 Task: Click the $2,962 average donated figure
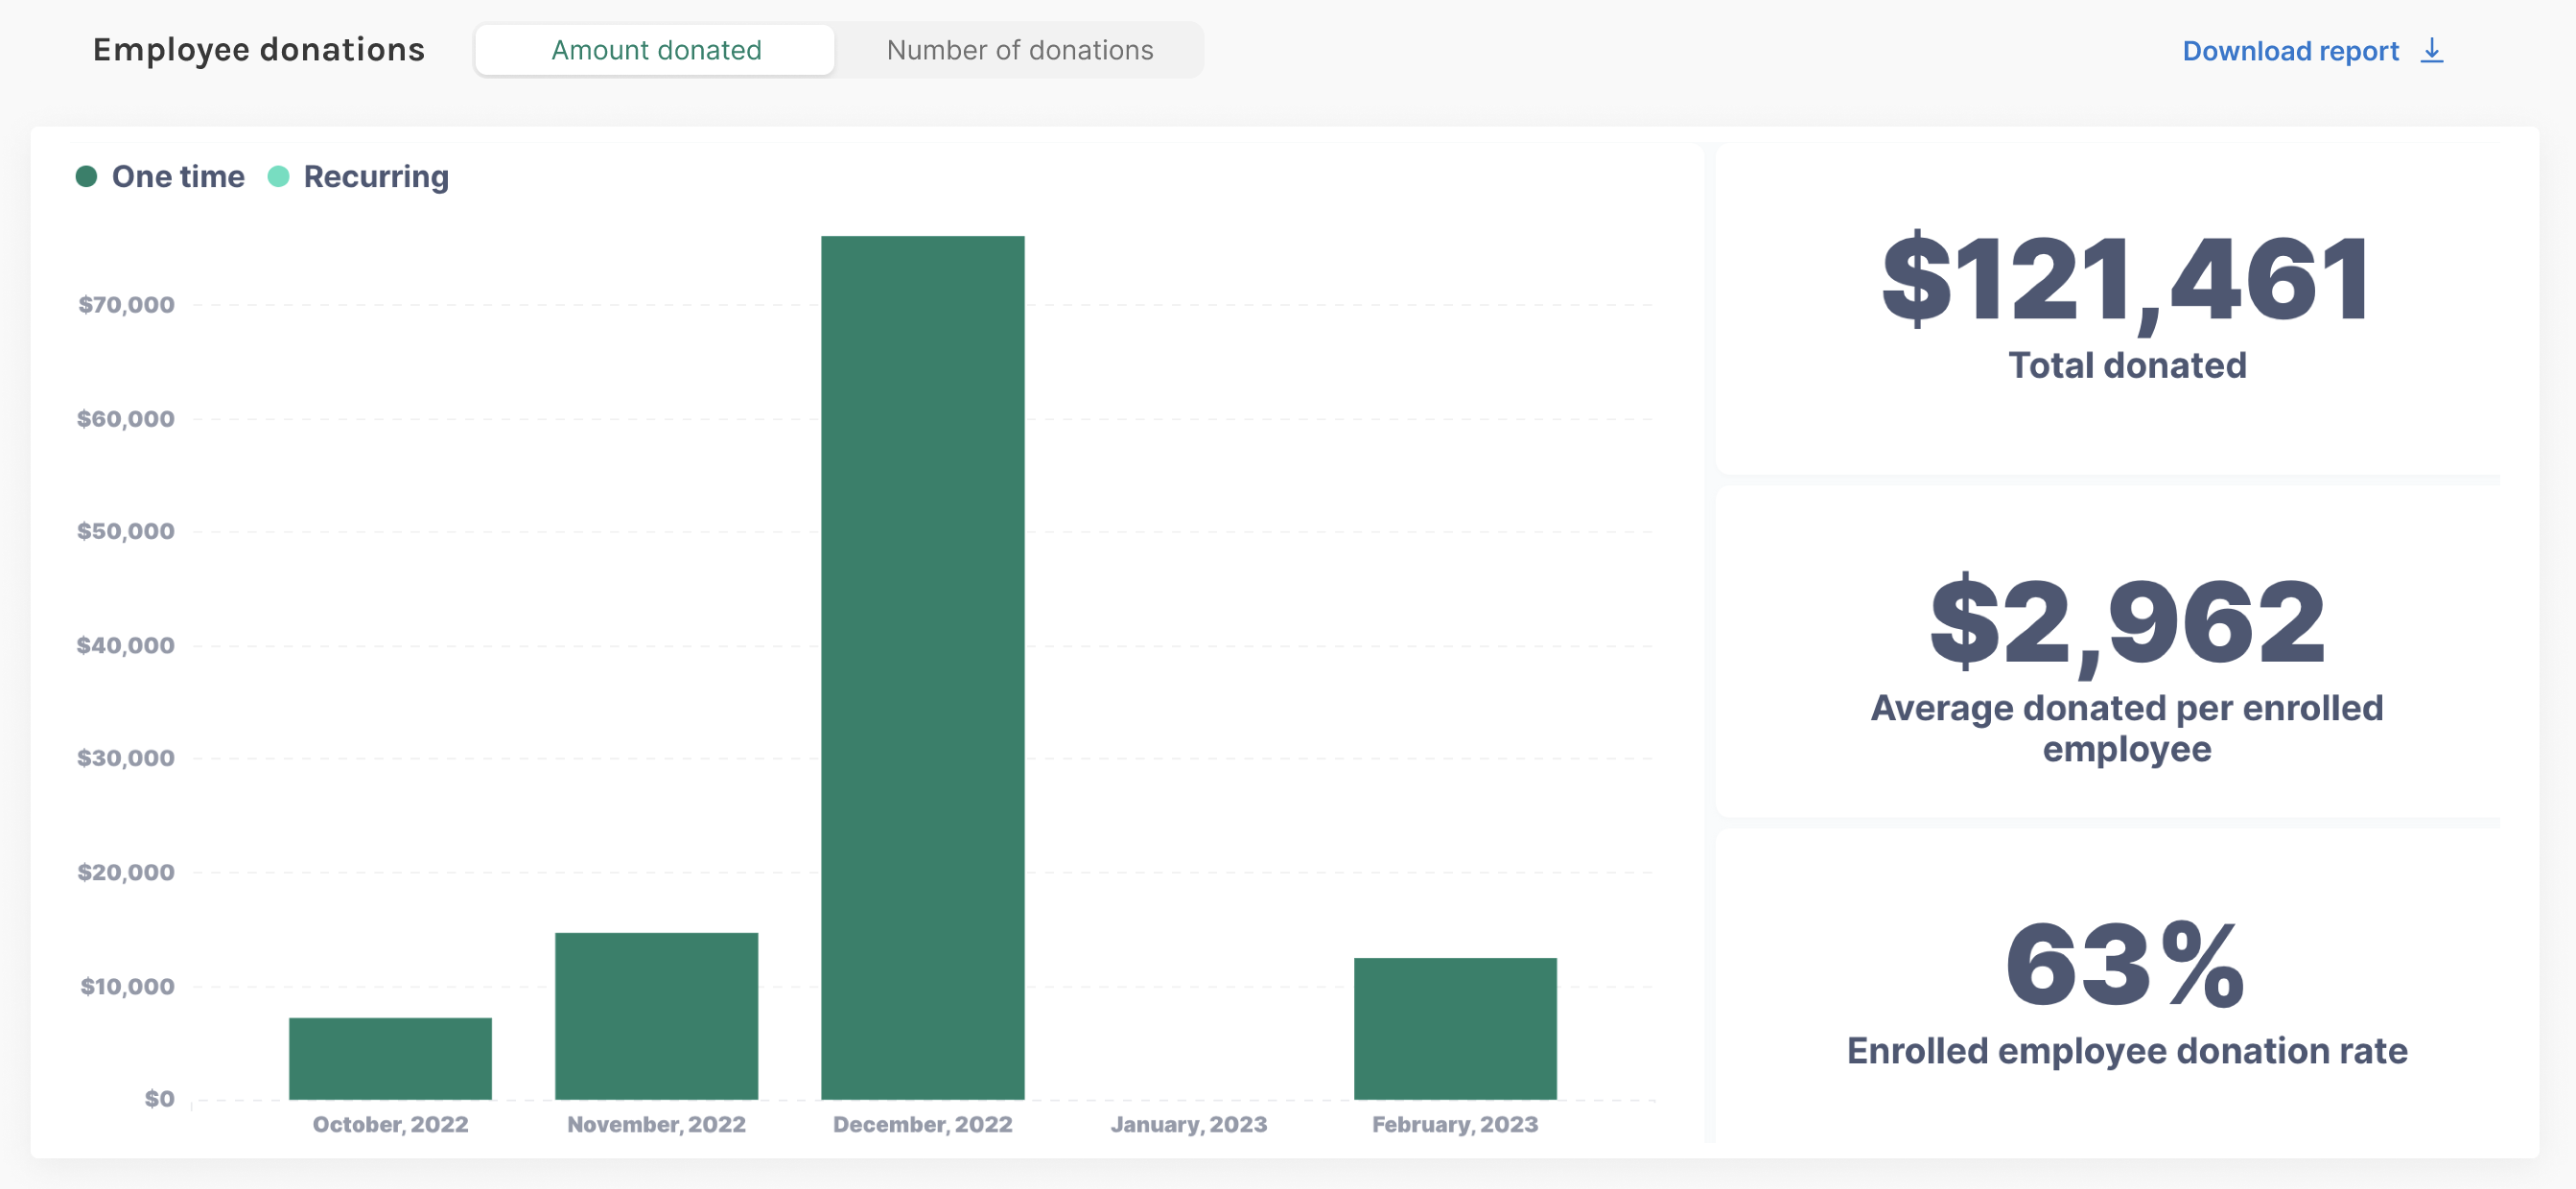click(2126, 622)
